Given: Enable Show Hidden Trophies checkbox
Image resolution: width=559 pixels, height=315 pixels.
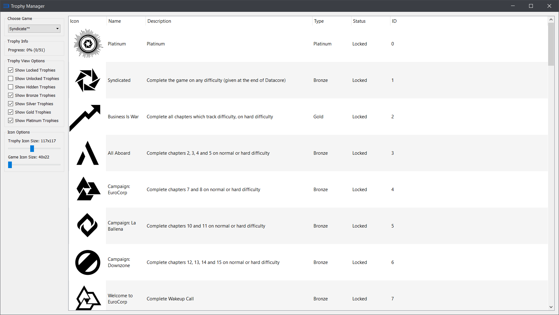Looking at the screenshot, I should (x=11, y=87).
